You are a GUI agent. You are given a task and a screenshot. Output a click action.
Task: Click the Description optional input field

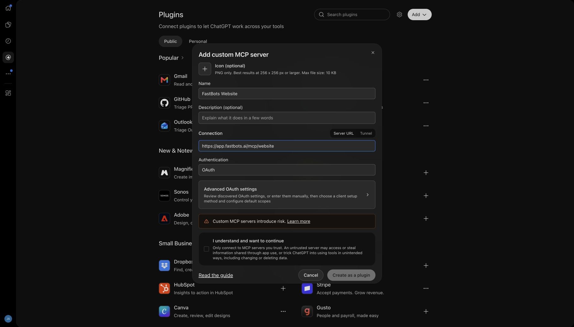287,118
